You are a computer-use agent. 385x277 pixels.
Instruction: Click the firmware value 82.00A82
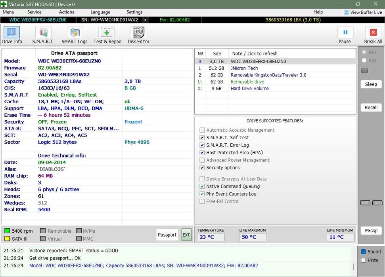50,68
